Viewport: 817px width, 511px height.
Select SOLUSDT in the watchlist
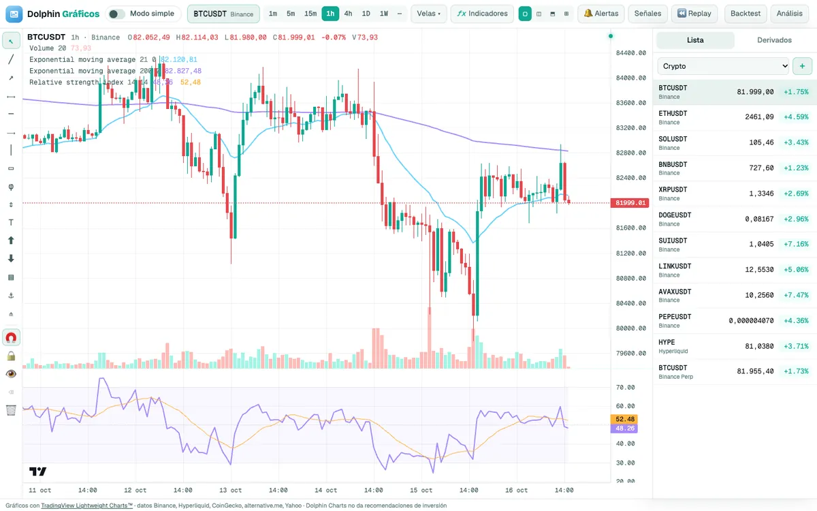pos(735,142)
